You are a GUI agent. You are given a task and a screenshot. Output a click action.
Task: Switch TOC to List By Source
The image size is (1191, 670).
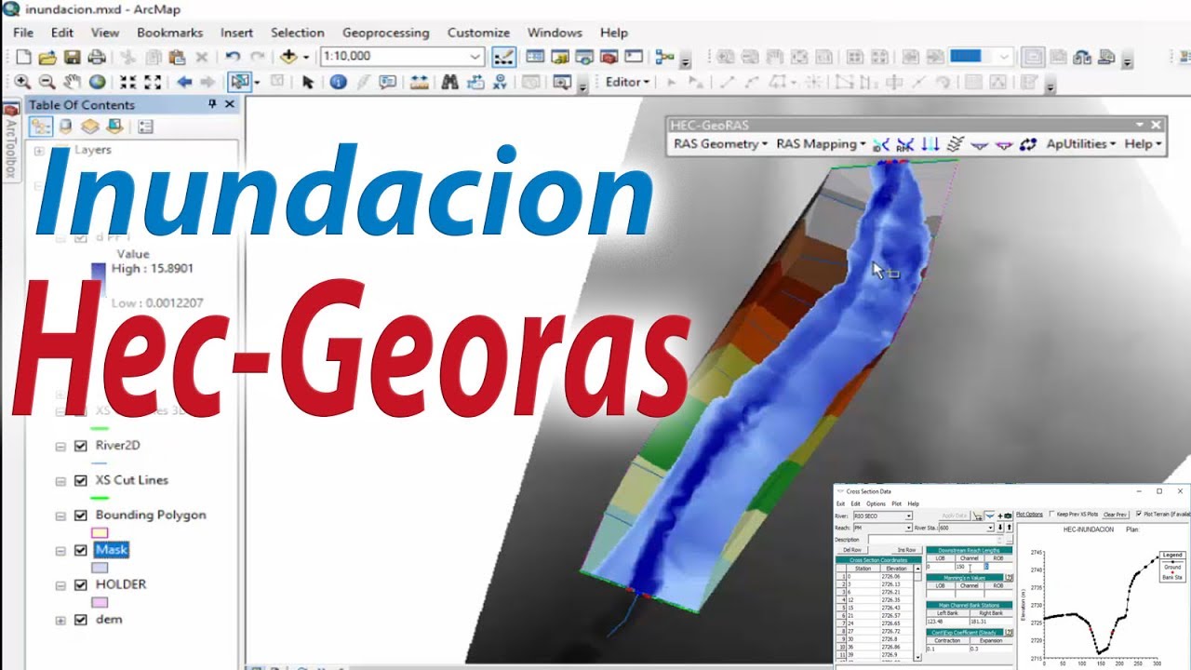coord(65,127)
